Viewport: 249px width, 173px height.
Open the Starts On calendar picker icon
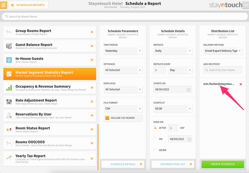189,90
